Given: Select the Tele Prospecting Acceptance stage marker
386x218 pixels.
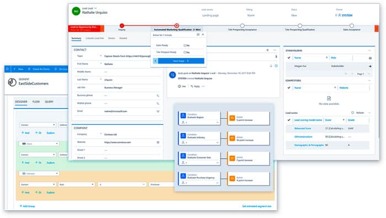Looking at the screenshot, I should [242, 25].
